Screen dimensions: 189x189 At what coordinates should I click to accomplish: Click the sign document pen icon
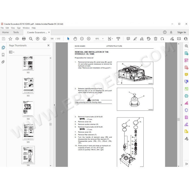(x=142, y=39)
